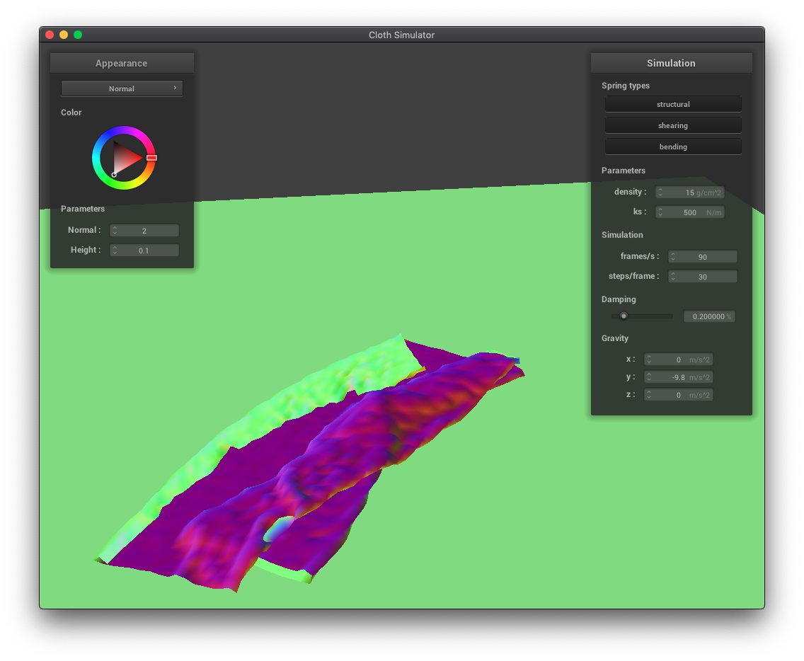The height and width of the screenshot is (661, 804).
Task: Click the gravity z value field
Action: pyautogui.click(x=678, y=395)
